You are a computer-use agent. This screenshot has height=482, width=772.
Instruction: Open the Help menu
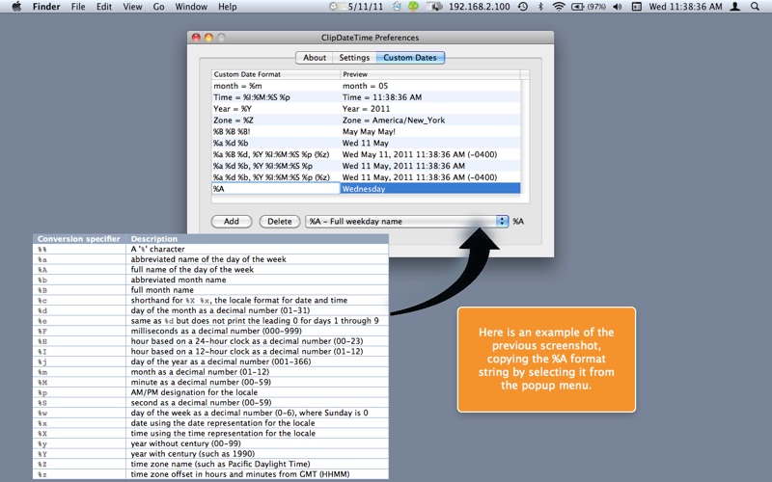coord(228,7)
